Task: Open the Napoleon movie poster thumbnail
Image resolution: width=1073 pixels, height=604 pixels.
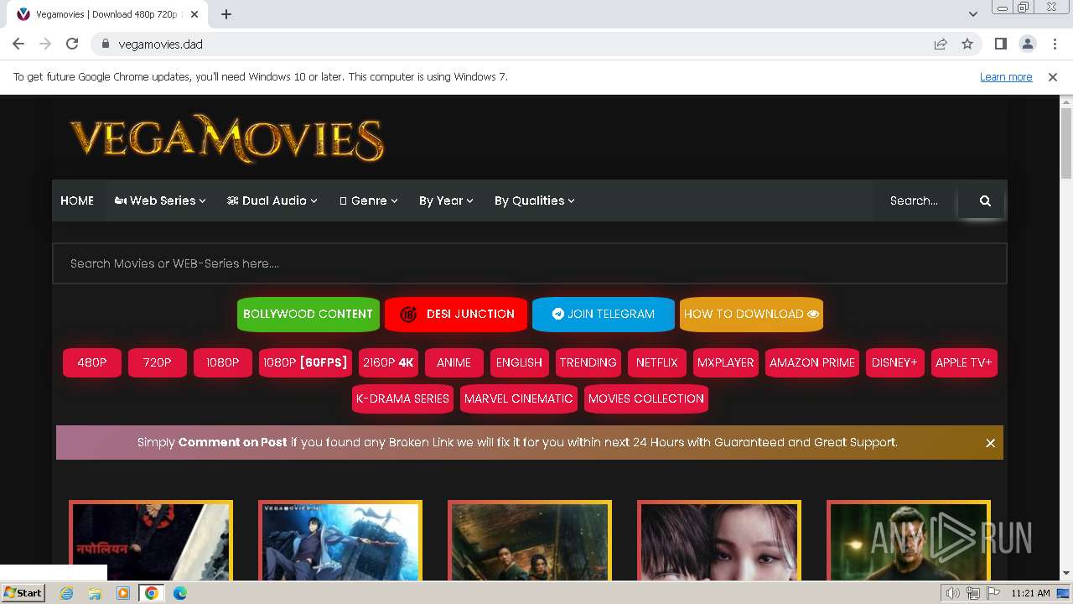Action: point(151,541)
